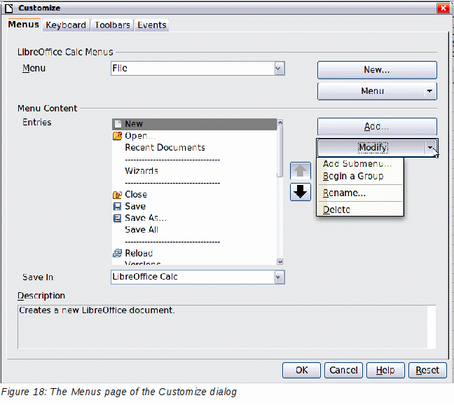
Task: Select the Open... entry text
Action: coord(140,136)
